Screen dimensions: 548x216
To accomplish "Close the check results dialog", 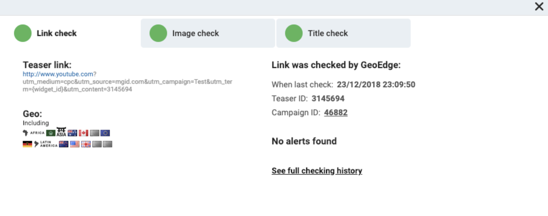I will [539, 7].
